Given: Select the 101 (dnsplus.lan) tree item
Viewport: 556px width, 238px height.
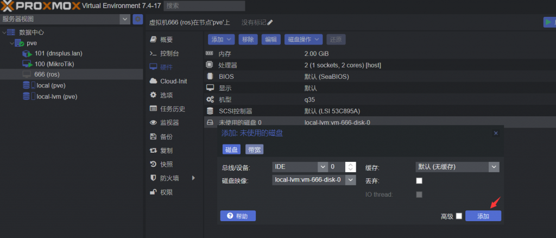Looking at the screenshot, I should point(72,53).
